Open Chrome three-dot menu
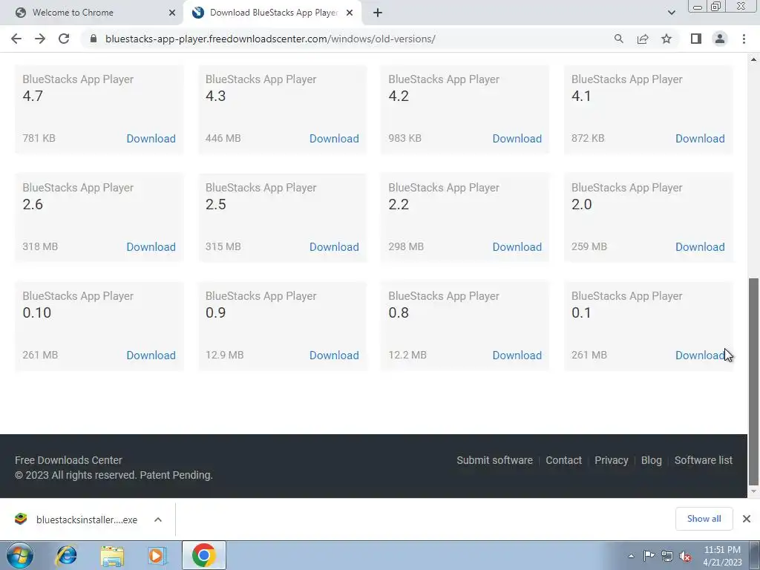760x570 pixels. click(744, 39)
